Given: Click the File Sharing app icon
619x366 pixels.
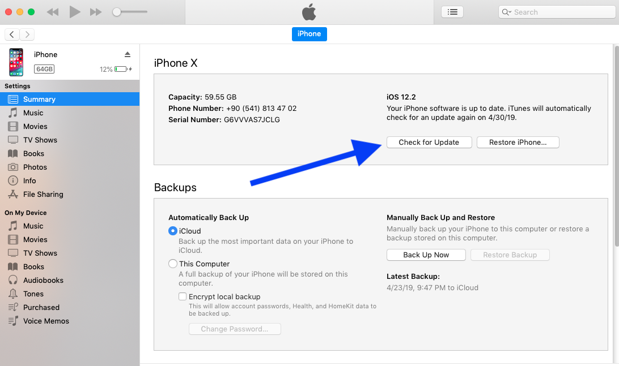Looking at the screenshot, I should click(x=13, y=194).
